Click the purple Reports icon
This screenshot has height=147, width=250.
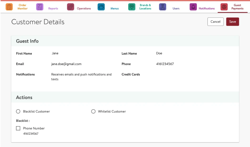40,7
